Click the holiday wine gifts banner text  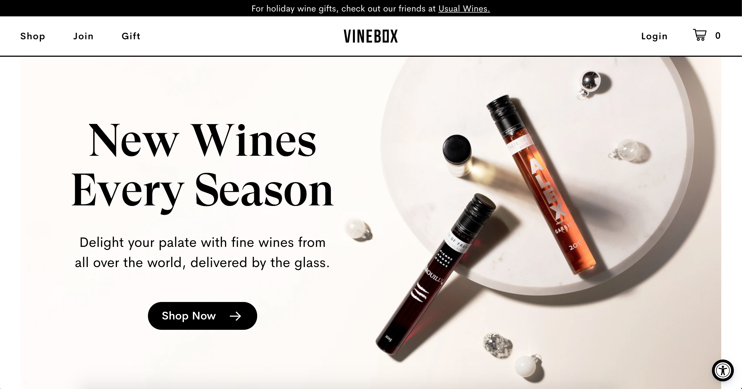371,9
